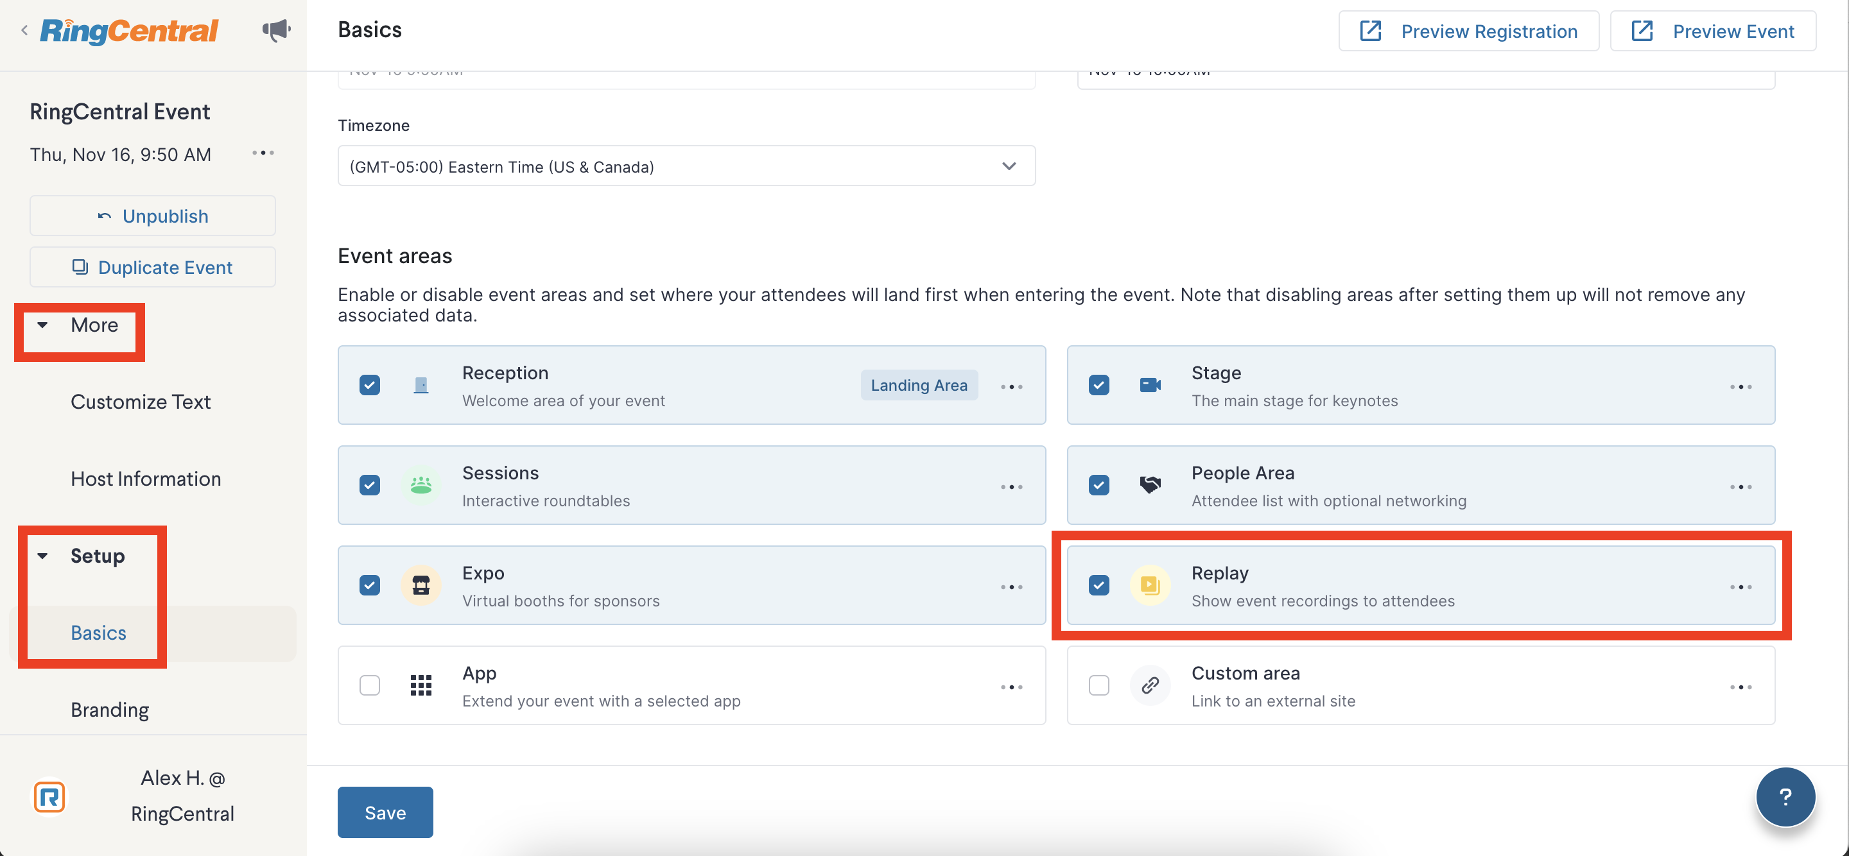This screenshot has width=1849, height=856.
Task: Click the Sessions roundtable icon
Action: pyautogui.click(x=421, y=486)
